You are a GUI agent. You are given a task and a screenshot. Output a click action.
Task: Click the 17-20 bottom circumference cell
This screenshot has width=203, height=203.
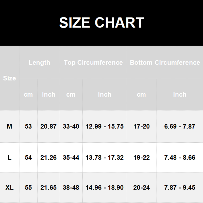click(142, 126)
